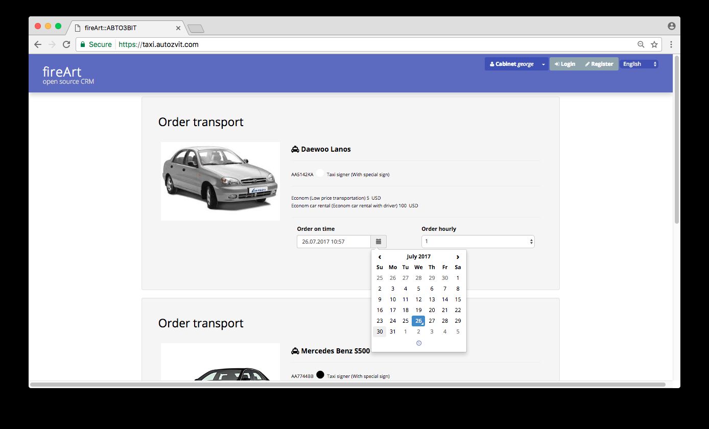The width and height of the screenshot is (709, 429).
Task: Select June 30 in the calendar
Action: click(x=445, y=278)
